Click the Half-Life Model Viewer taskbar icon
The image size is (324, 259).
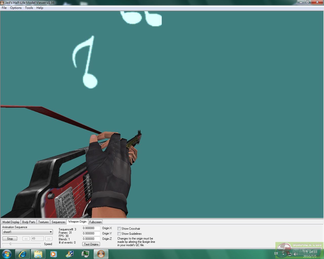point(101,254)
